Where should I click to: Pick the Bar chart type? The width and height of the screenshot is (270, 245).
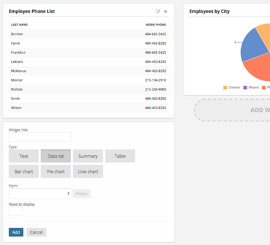click(x=23, y=172)
